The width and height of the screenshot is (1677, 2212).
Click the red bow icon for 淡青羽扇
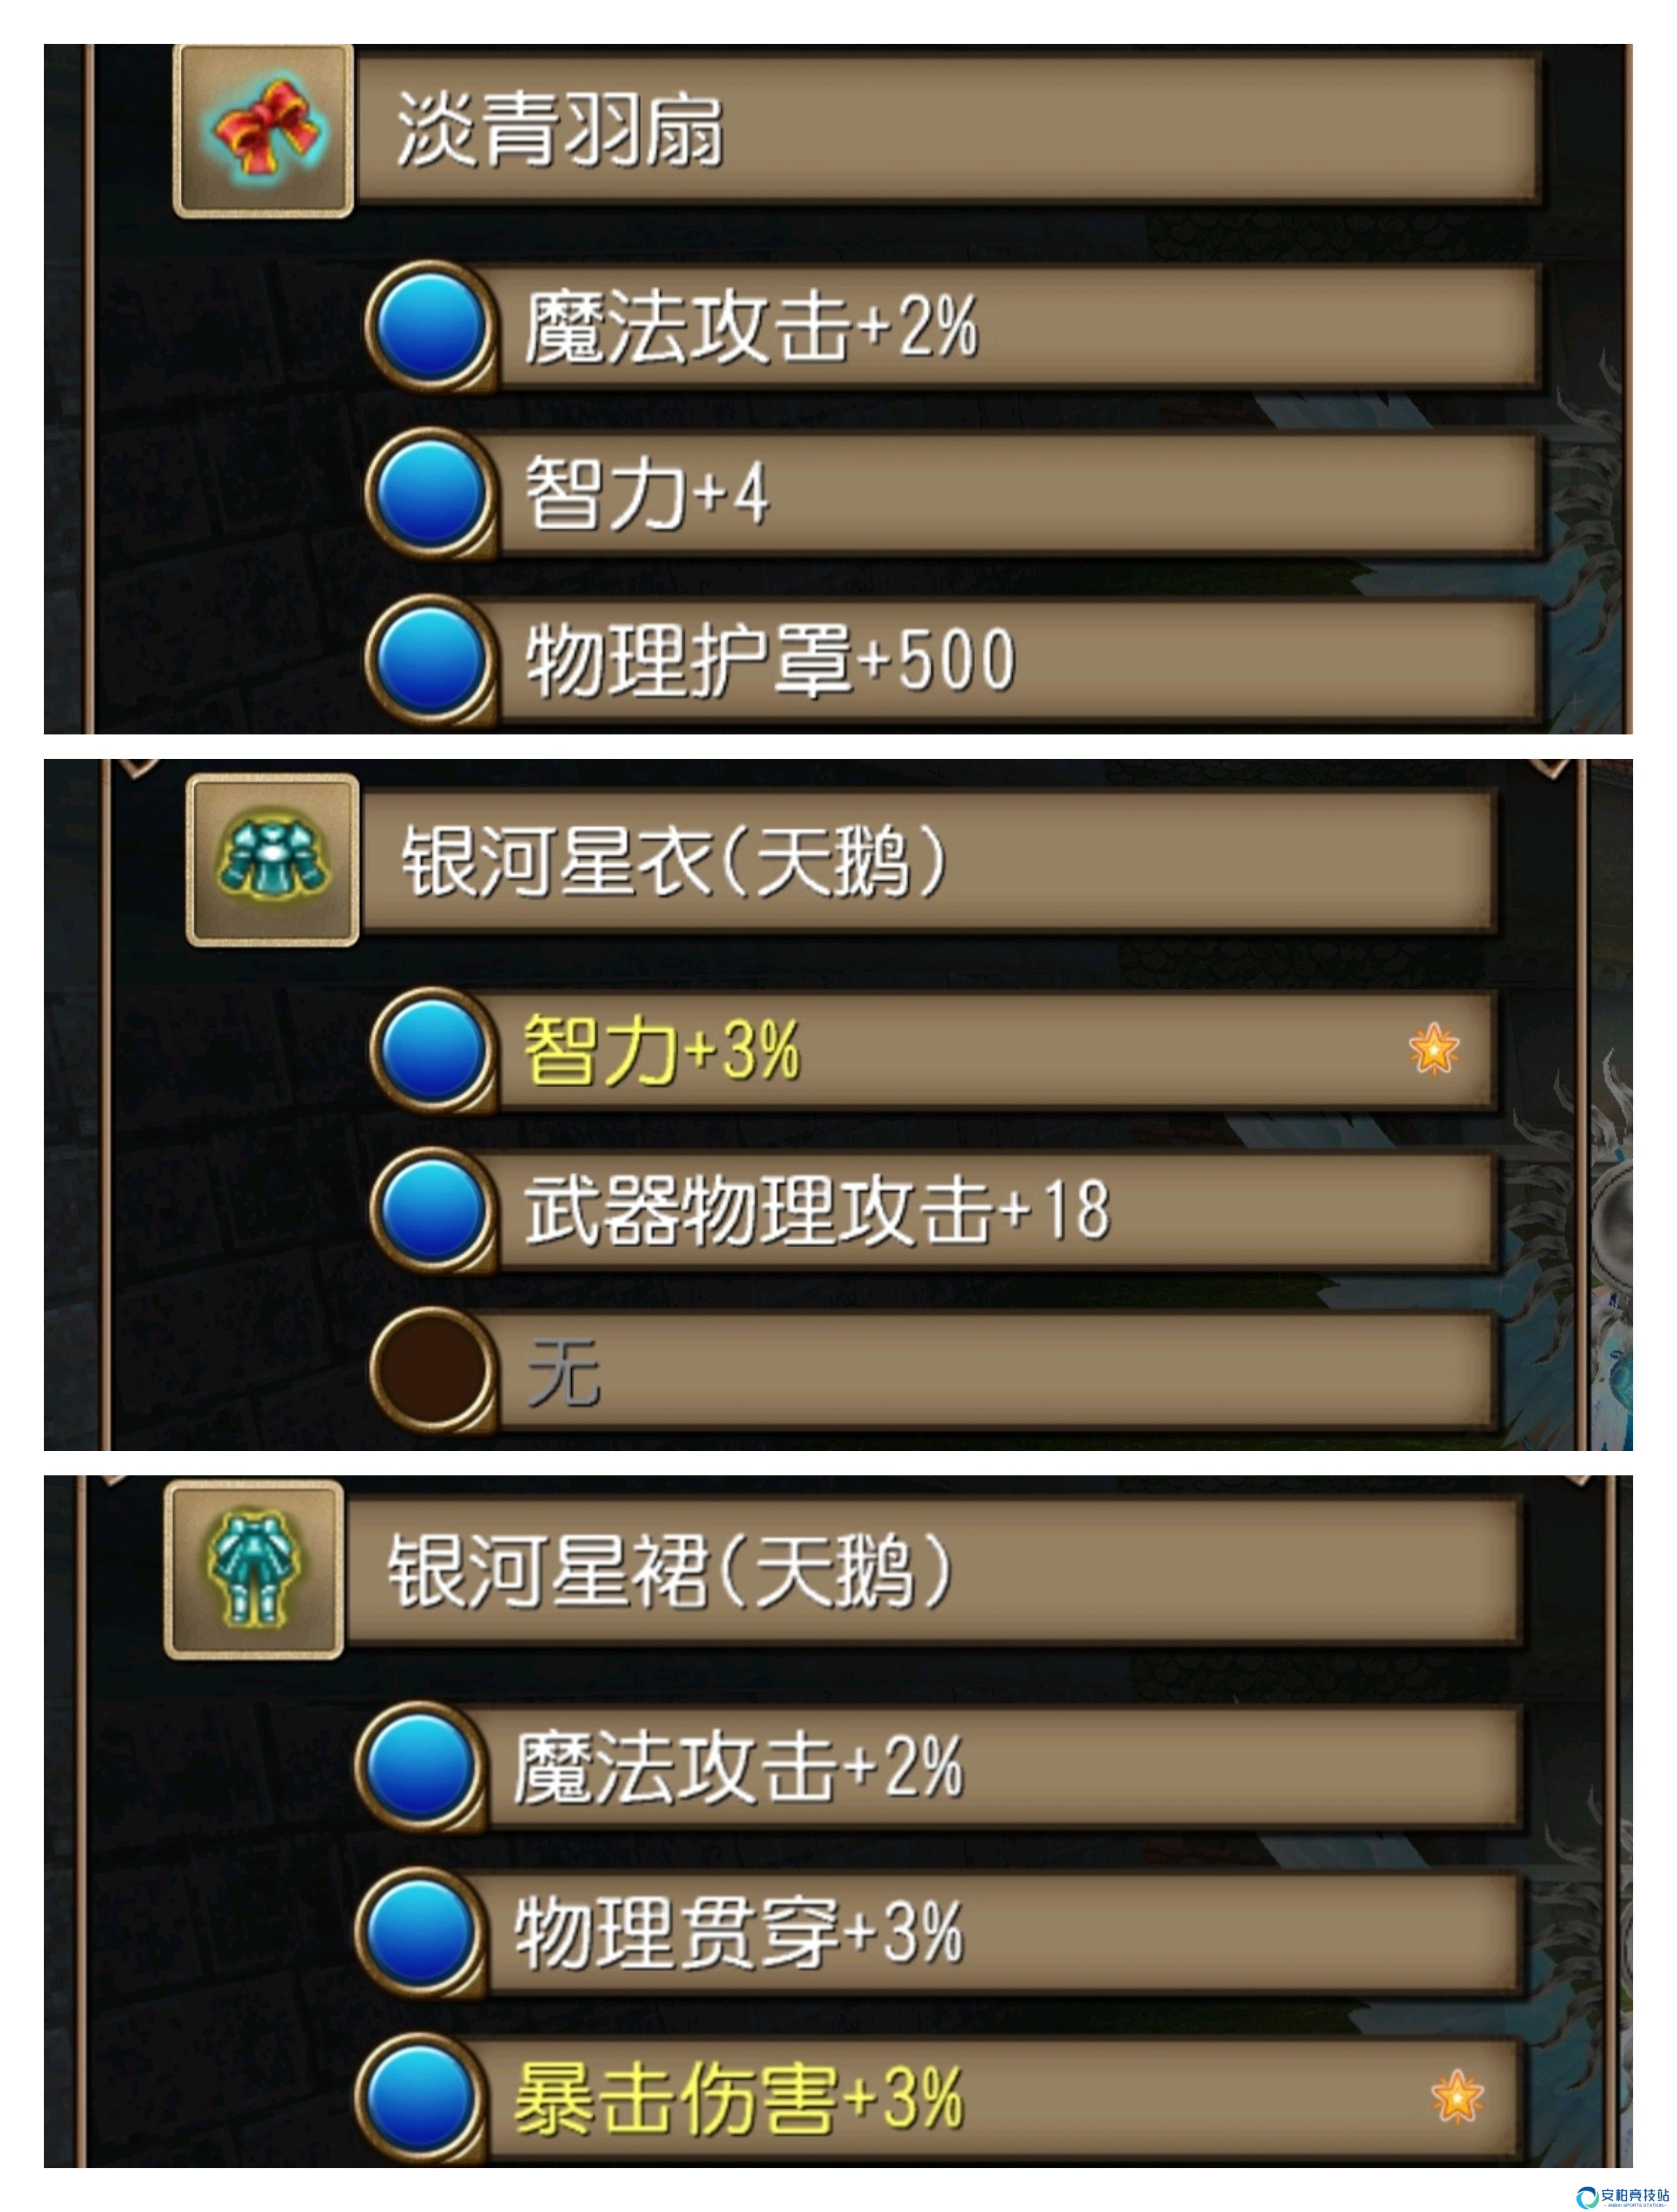[263, 131]
